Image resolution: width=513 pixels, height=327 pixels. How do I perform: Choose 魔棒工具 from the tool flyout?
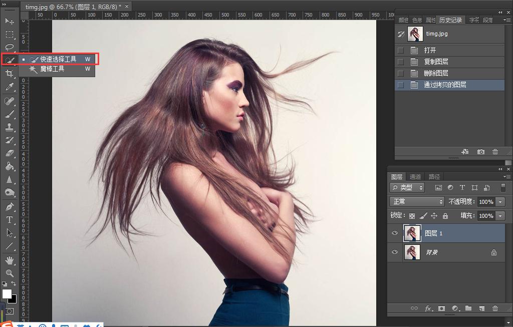(x=52, y=69)
